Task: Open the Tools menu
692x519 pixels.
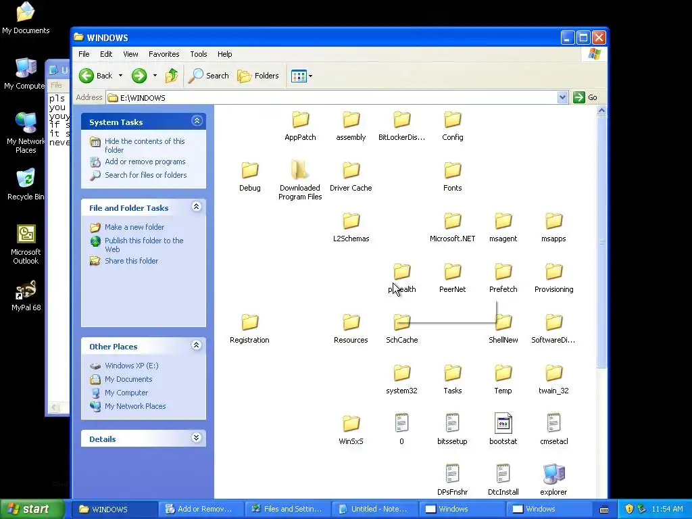Action: pyautogui.click(x=199, y=54)
